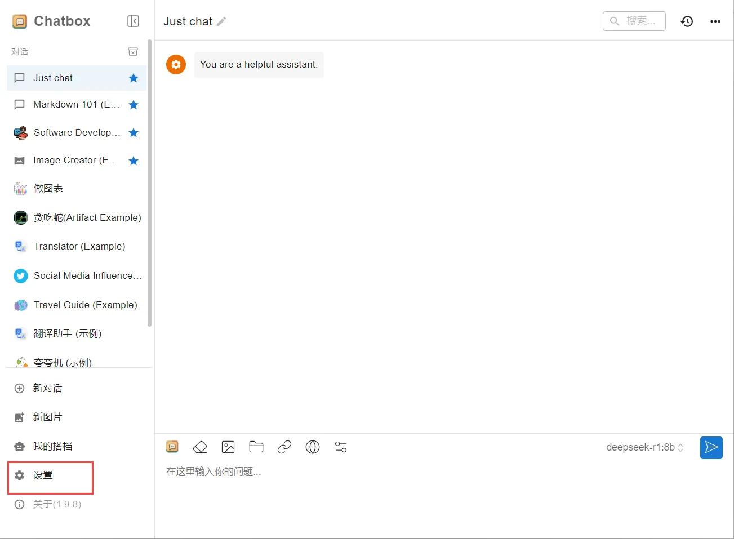Toggle the star on Markdown 101 conversation
The width and height of the screenshot is (734, 539).
134,105
